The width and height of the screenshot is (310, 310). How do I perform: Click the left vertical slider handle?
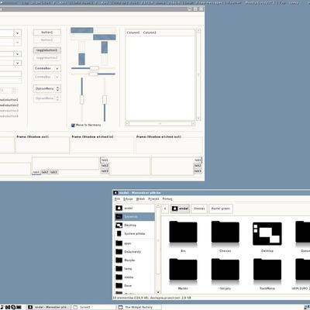(82, 100)
